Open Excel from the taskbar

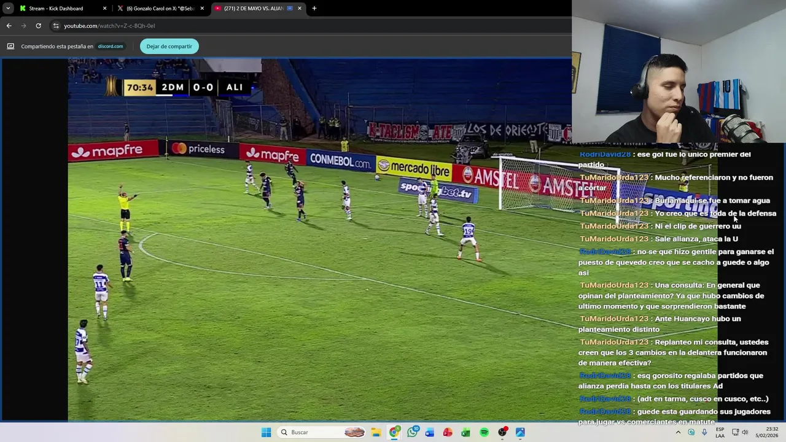click(466, 432)
